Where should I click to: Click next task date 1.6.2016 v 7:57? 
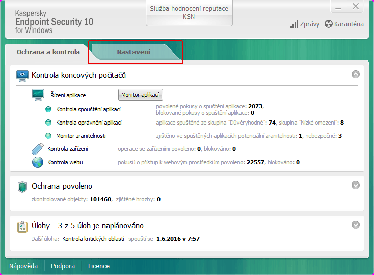(x=178, y=239)
